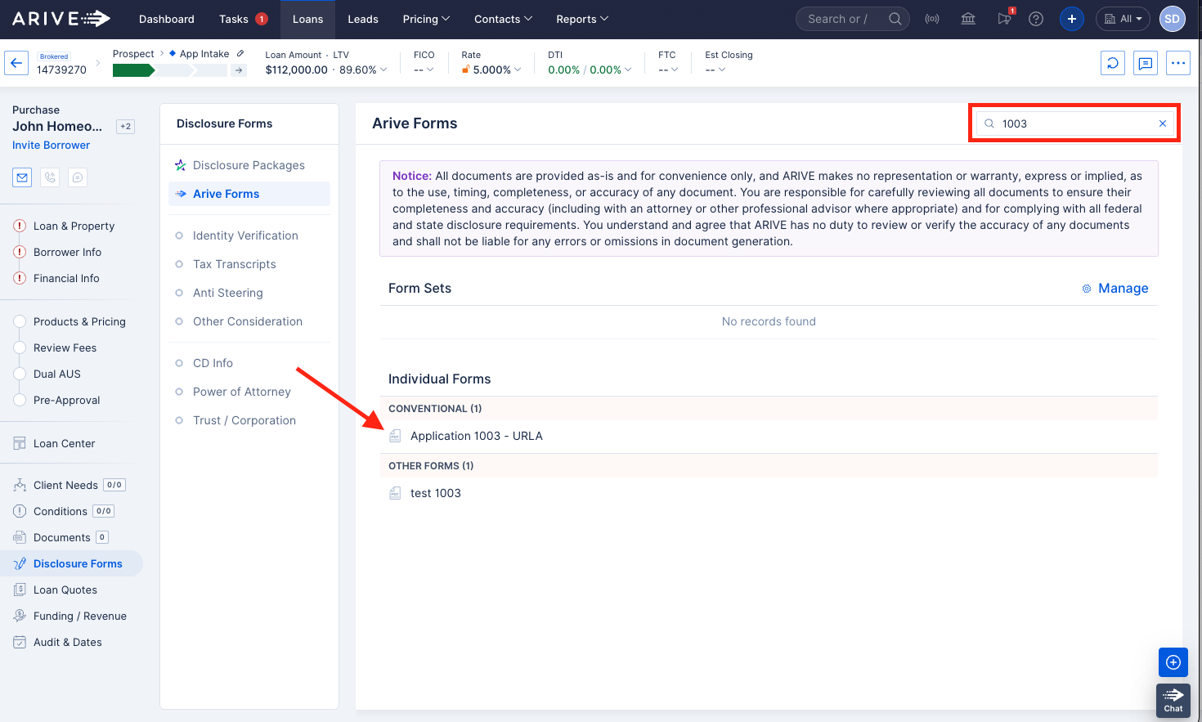Open Audit & Dates section
Image resolution: width=1202 pixels, height=722 pixels.
point(67,642)
